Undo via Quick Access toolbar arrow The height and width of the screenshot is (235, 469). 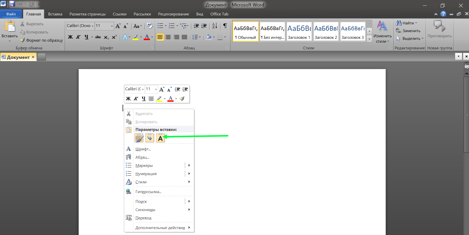(20, 4)
